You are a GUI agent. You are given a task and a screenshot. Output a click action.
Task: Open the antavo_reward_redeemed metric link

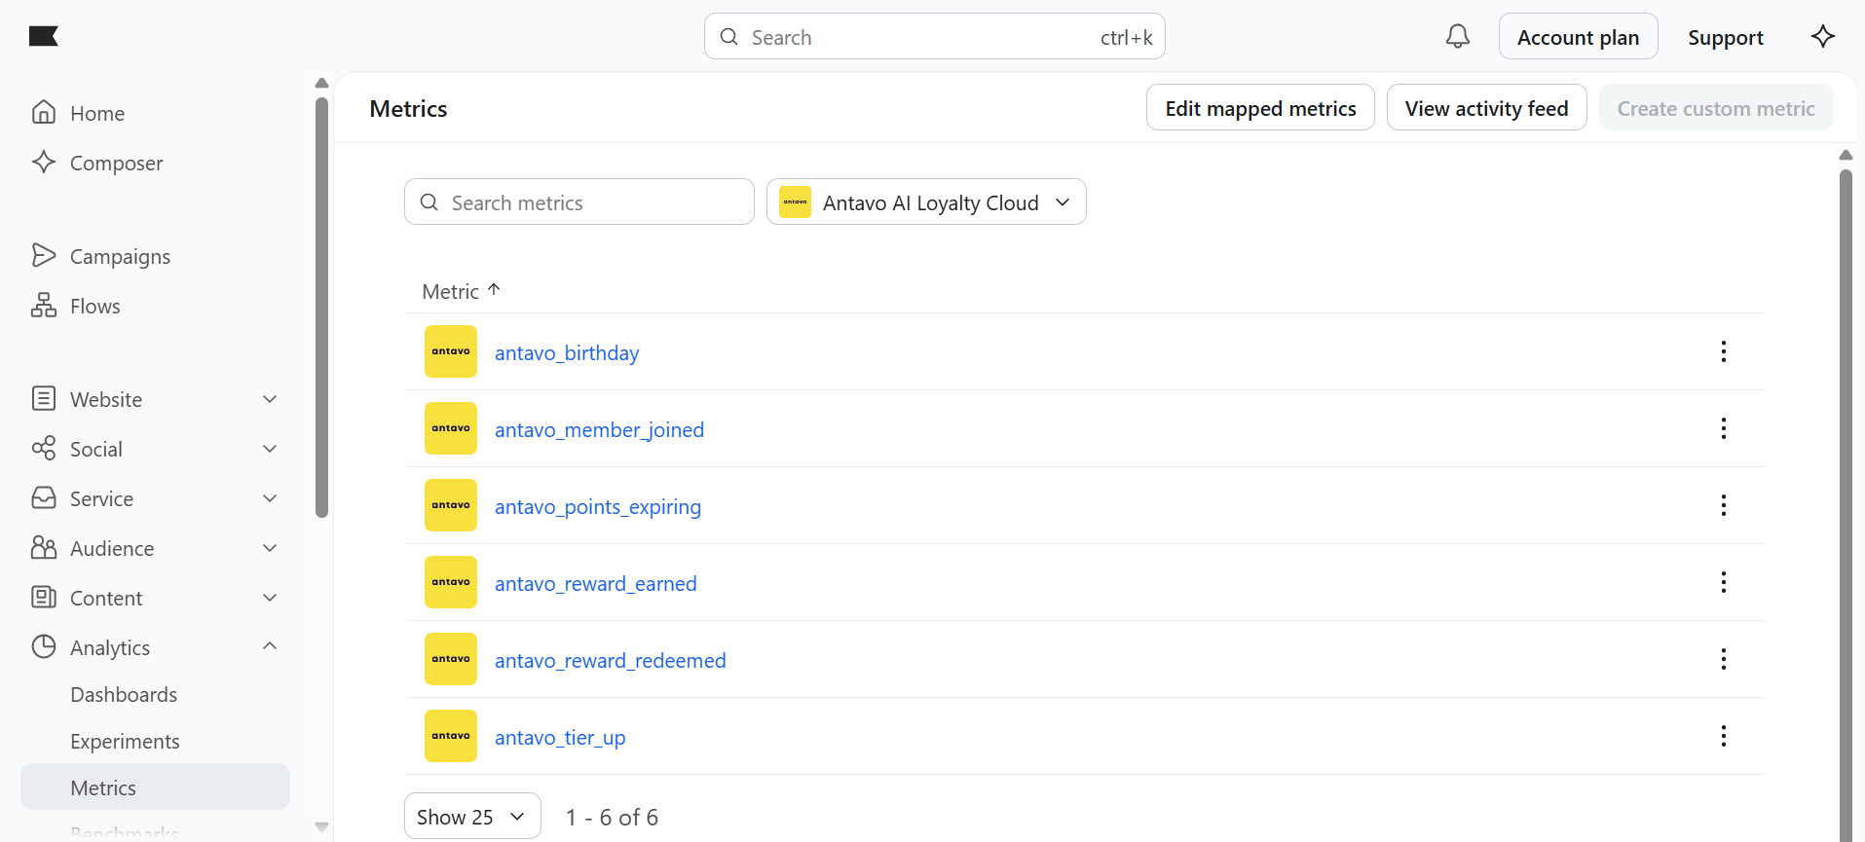(611, 660)
